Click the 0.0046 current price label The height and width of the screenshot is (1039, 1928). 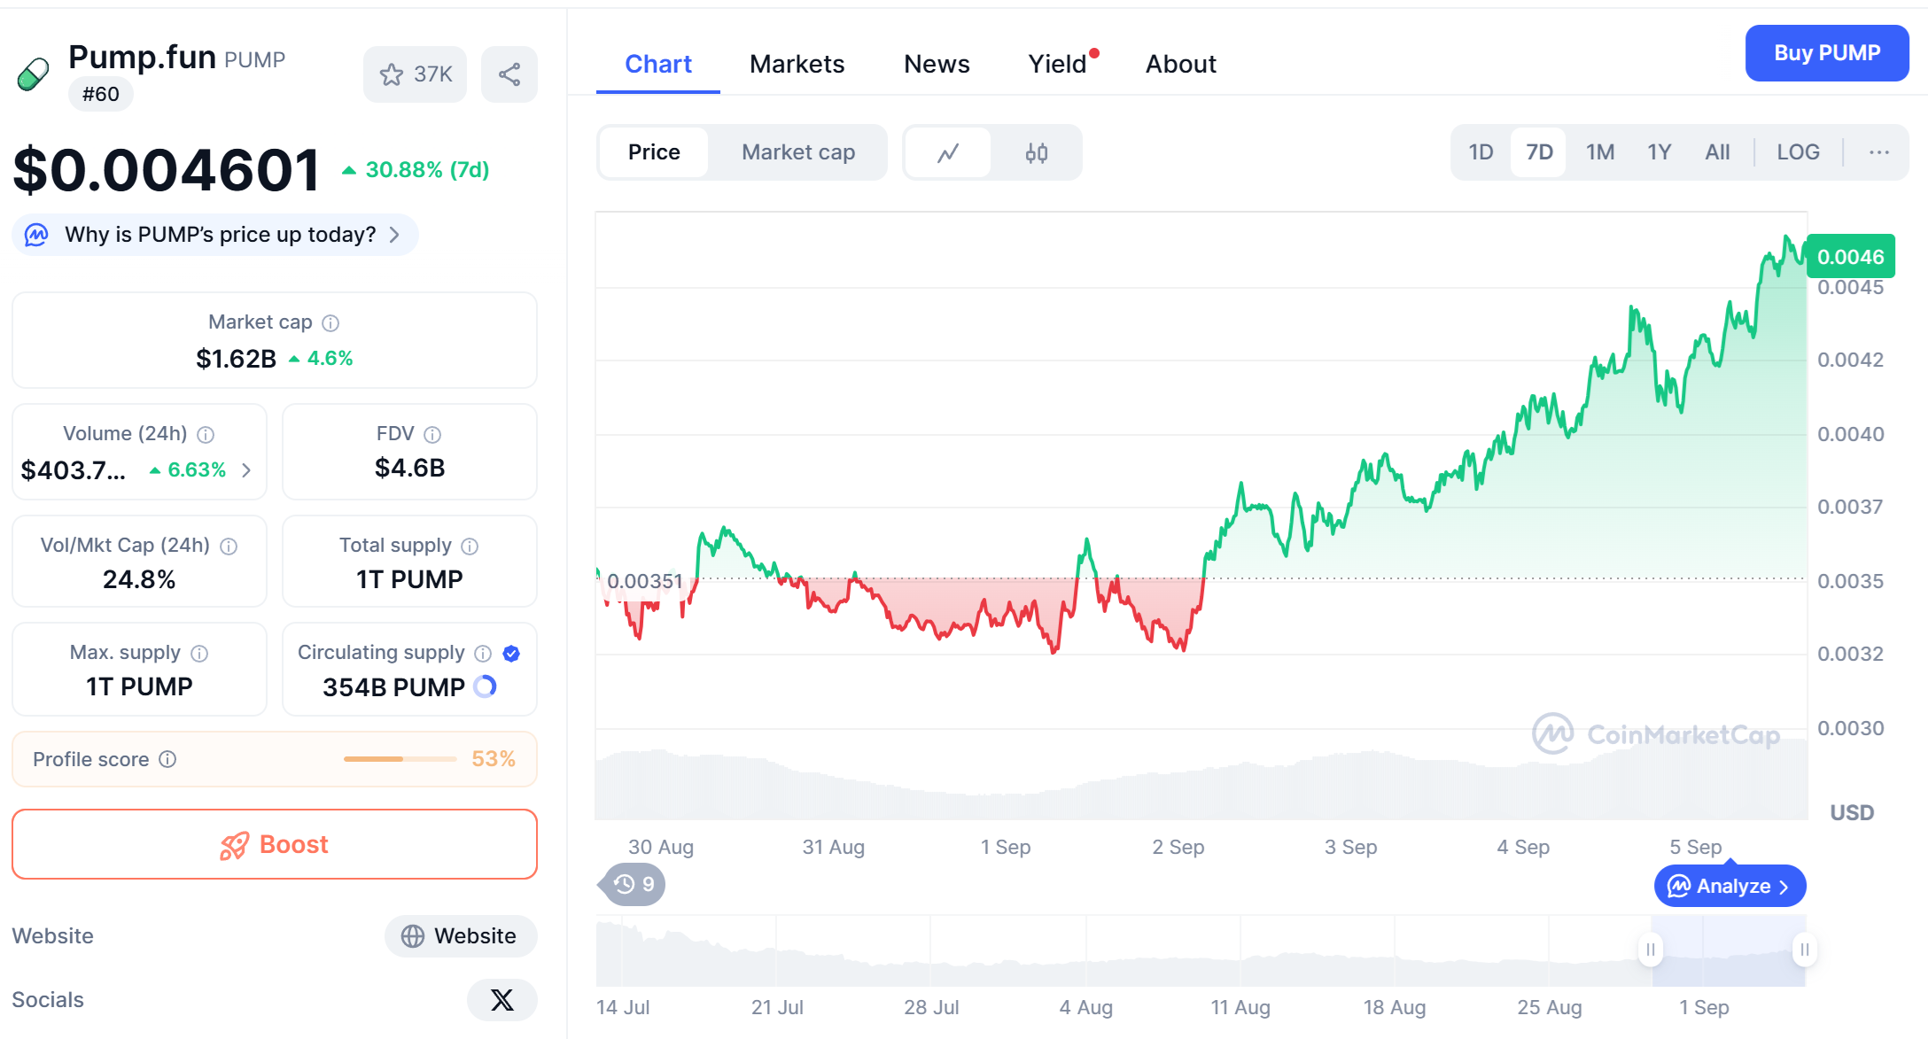tap(1851, 257)
